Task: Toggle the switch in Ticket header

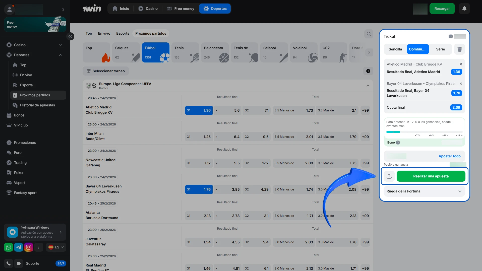Action: pos(451,36)
